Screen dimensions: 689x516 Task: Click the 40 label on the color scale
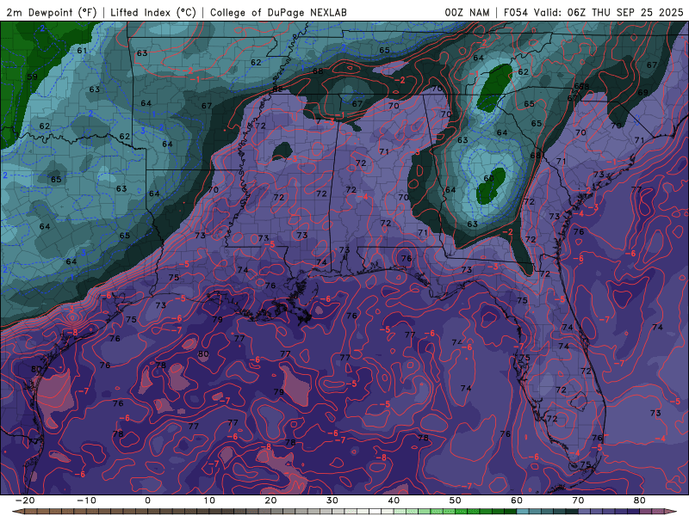394,501
